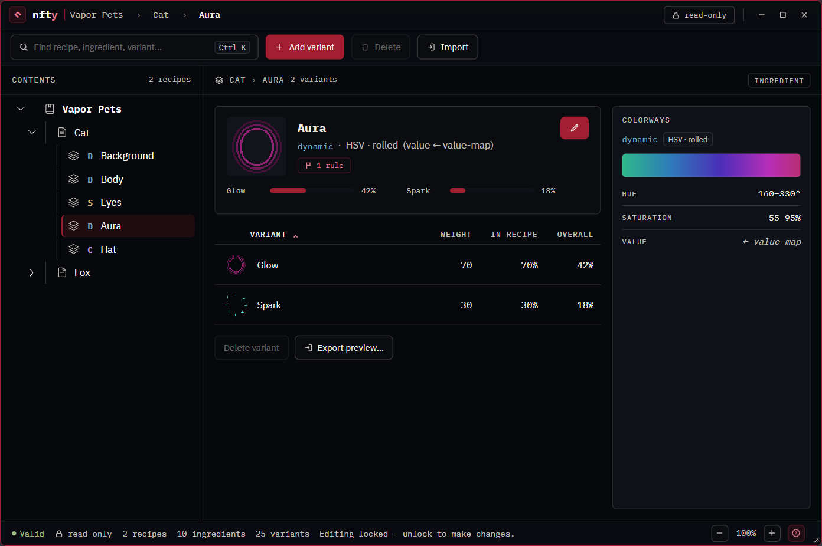Zoom in with the plus button
822x546 pixels.
[x=772, y=533]
